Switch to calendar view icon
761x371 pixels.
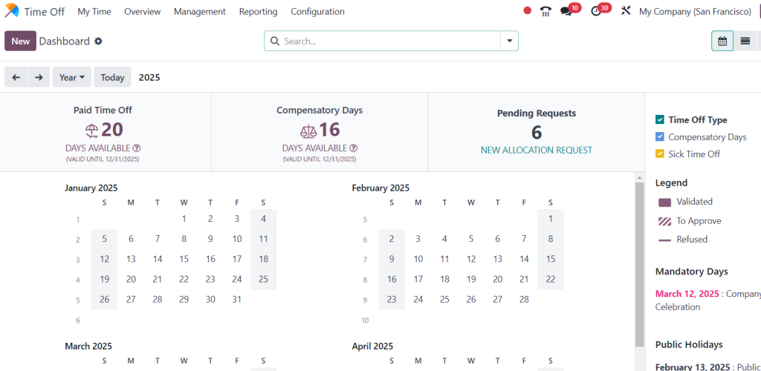(x=722, y=41)
